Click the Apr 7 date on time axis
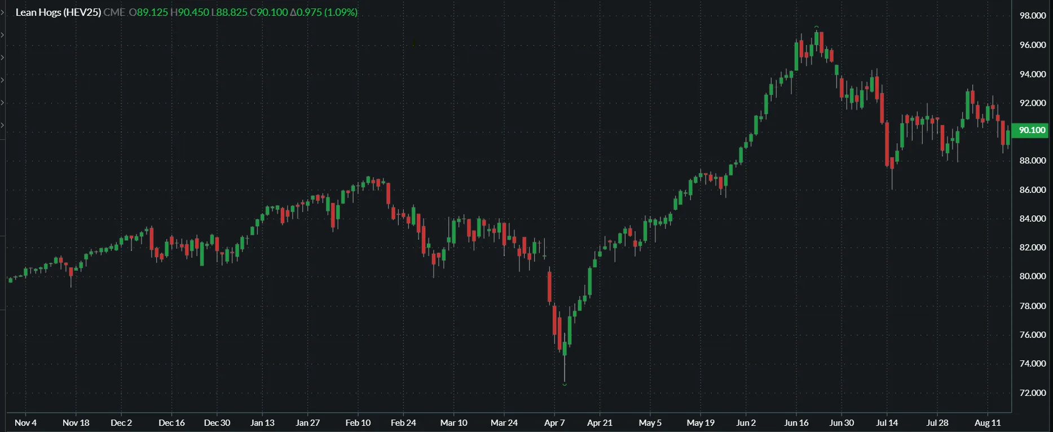 click(554, 423)
